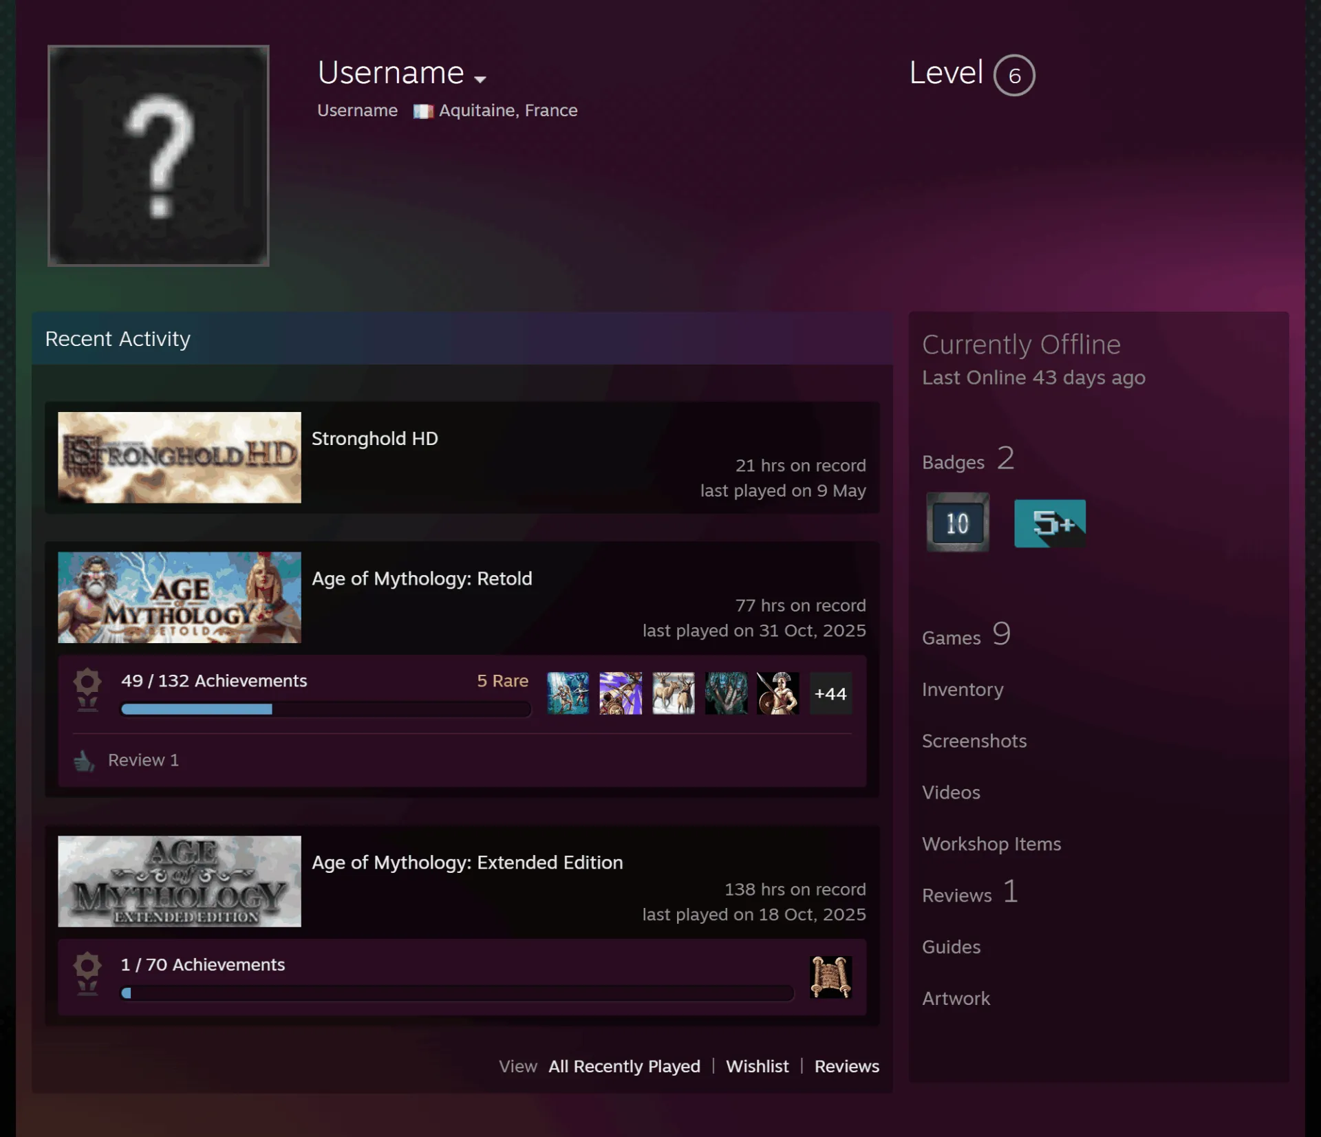Open the Videos link
The height and width of the screenshot is (1137, 1321).
(x=951, y=792)
